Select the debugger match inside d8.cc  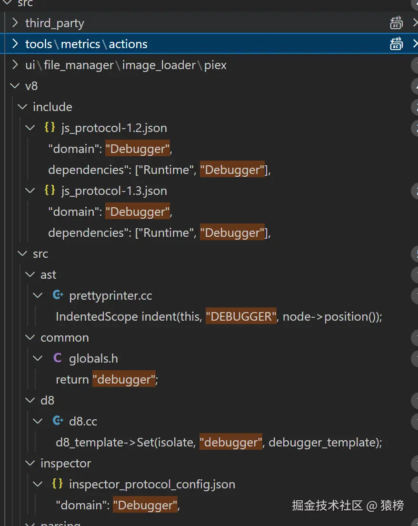pyautogui.click(x=231, y=442)
